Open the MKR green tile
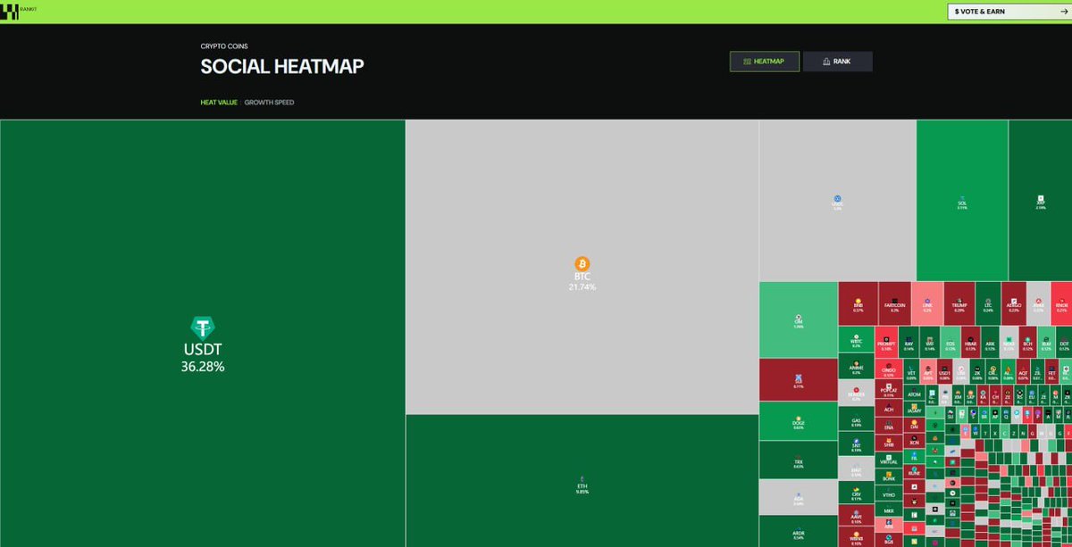Image resolution: width=1072 pixels, height=547 pixels. pyautogui.click(x=889, y=510)
